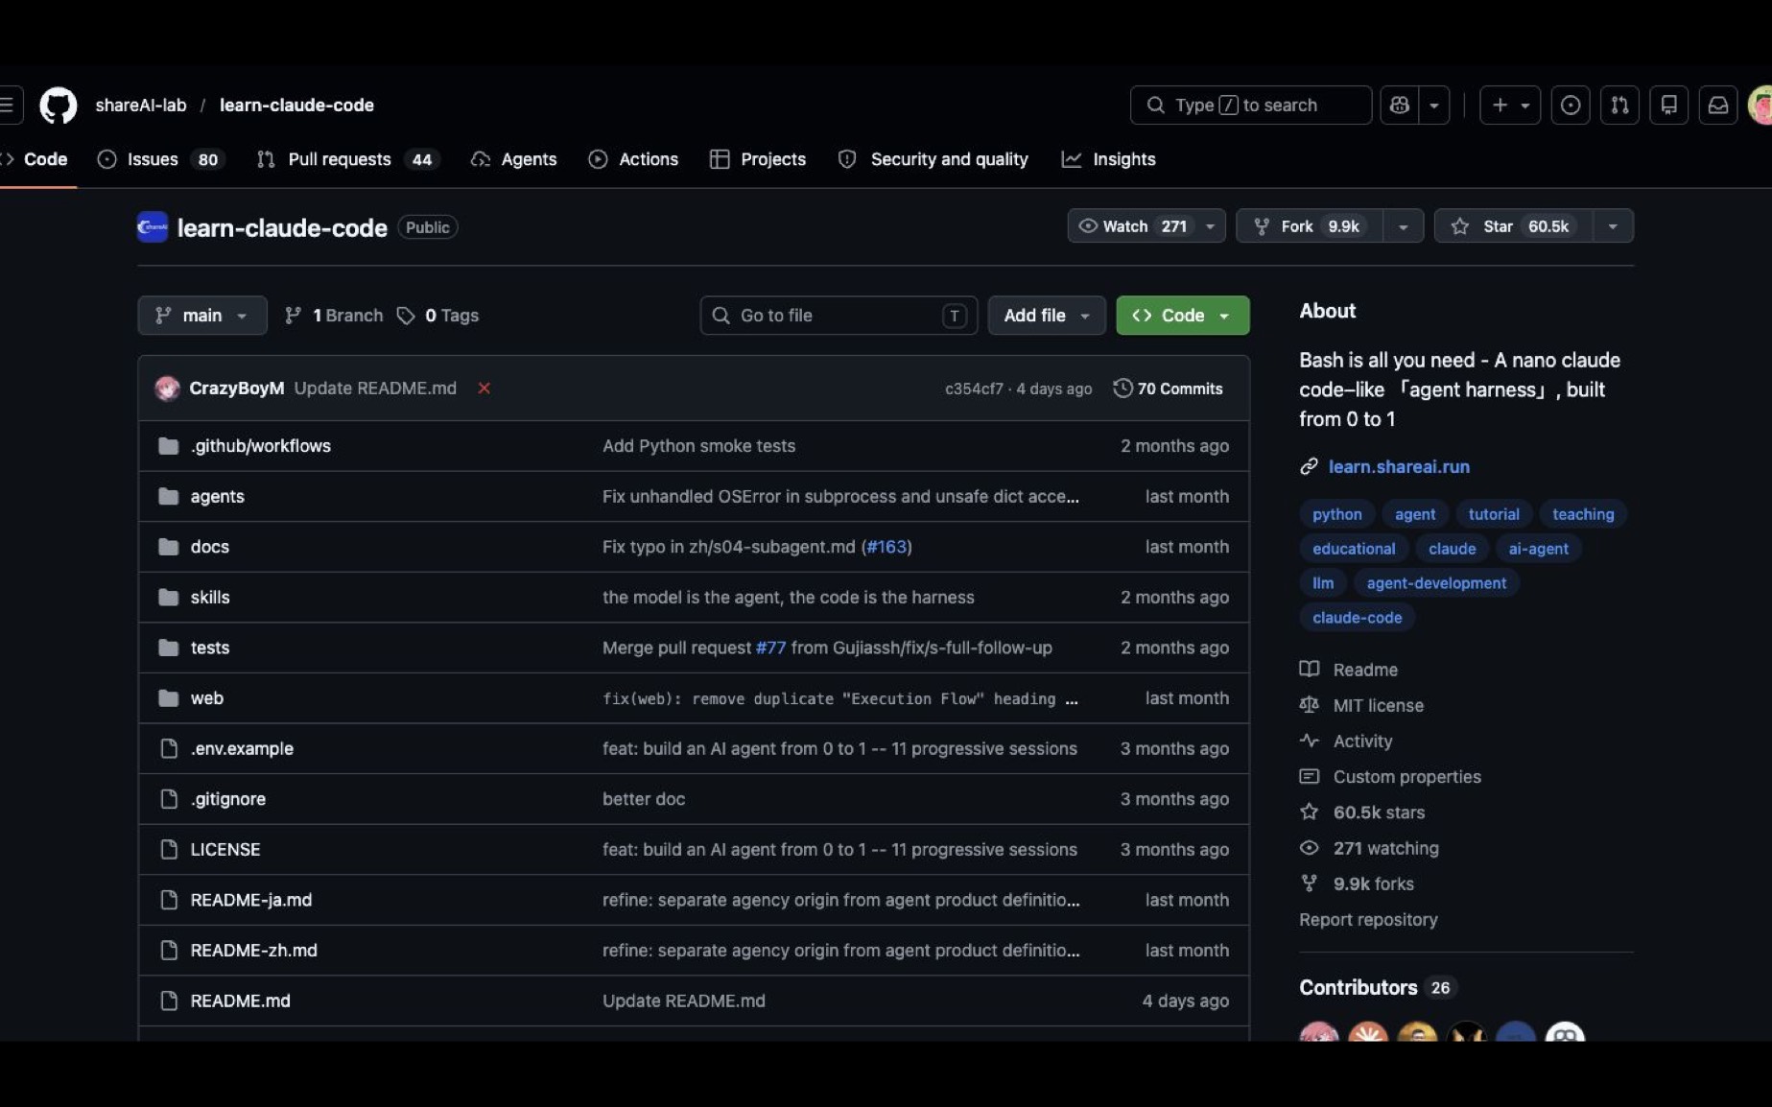
Task: Click CrazyBoyM's avatar in the commit bar
Action: tap(168, 389)
